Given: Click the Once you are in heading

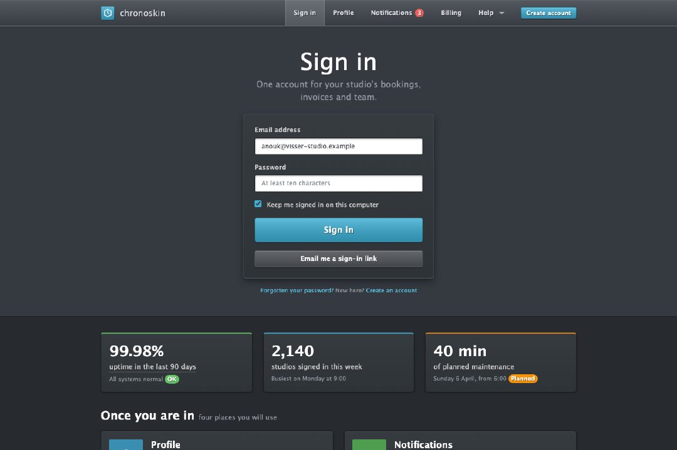Looking at the screenshot, I should point(147,416).
